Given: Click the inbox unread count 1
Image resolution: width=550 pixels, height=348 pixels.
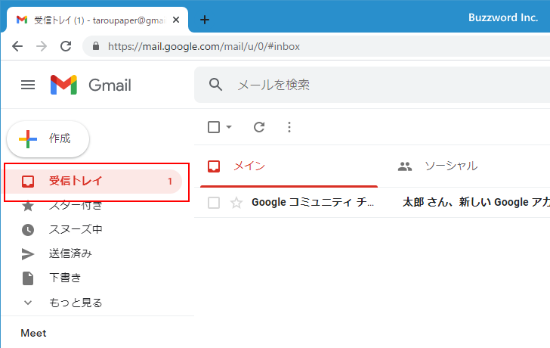Looking at the screenshot, I should click(170, 182).
